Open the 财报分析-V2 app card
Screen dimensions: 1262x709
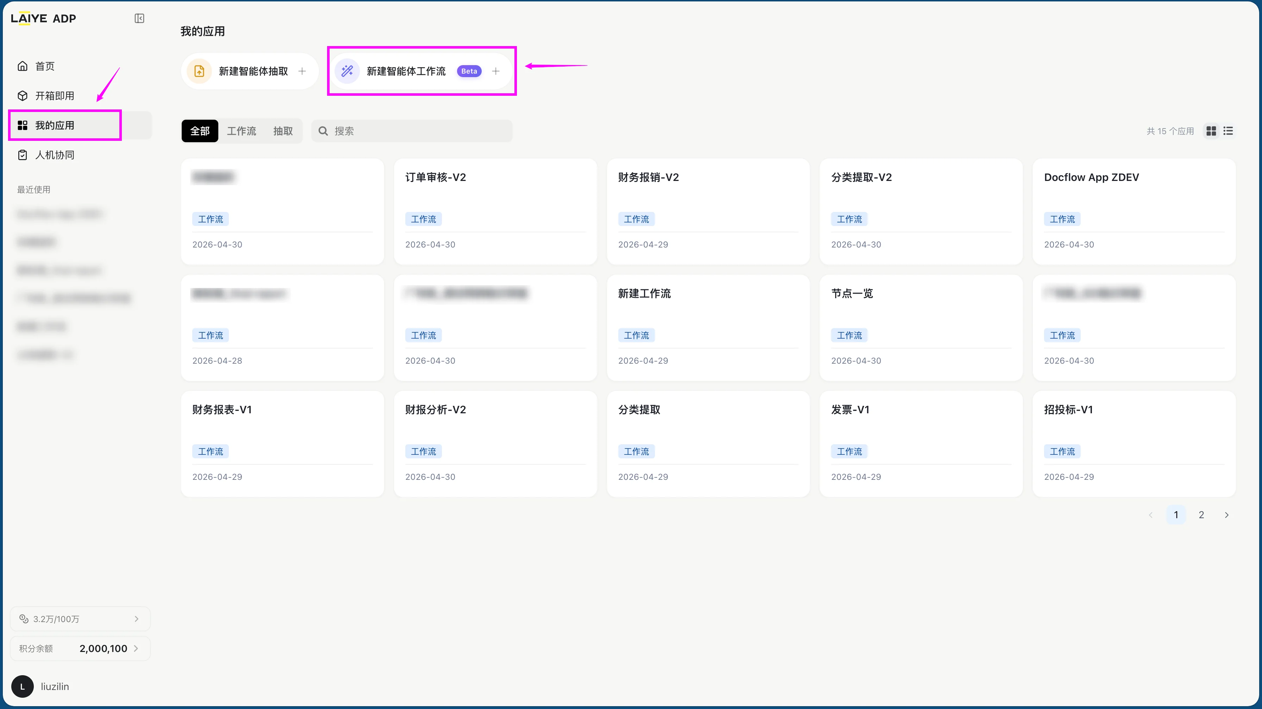coord(495,444)
